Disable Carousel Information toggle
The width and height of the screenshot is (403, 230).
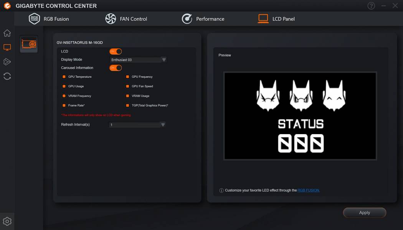116,68
